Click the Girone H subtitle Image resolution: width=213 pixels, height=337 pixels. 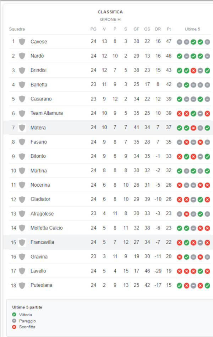pyautogui.click(x=110, y=19)
